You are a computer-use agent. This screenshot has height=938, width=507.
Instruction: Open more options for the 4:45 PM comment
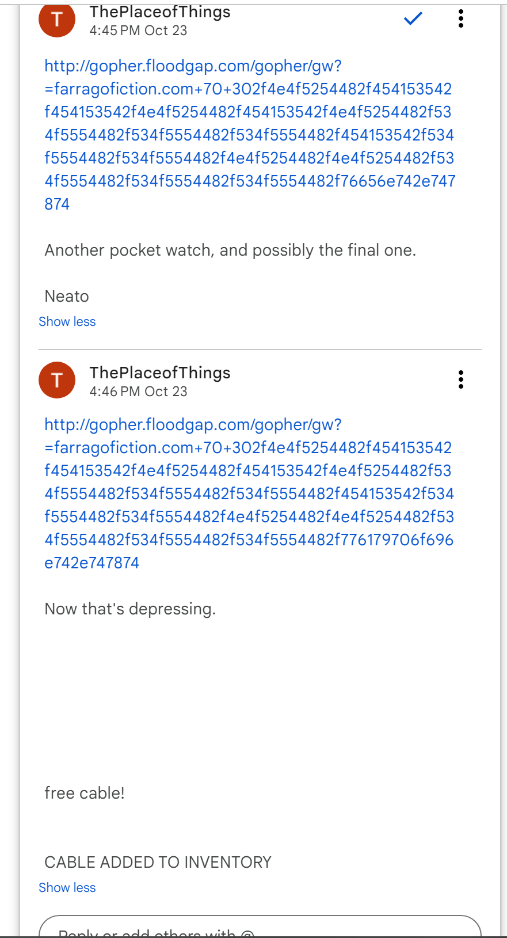pos(460,19)
